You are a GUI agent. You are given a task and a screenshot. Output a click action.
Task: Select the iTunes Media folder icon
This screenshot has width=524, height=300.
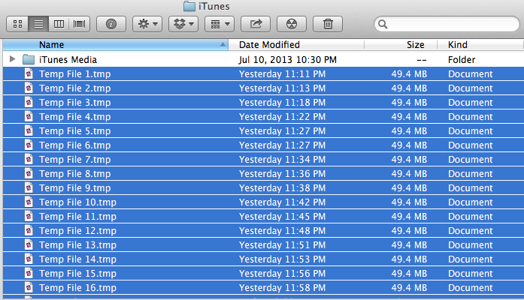(29, 60)
